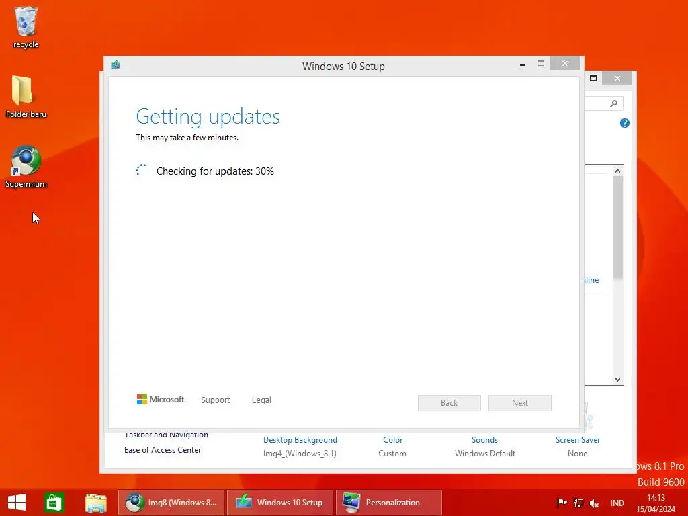Click 'Checking for updates: 30%' status text
Image resolution: width=688 pixels, height=516 pixels.
pyautogui.click(x=215, y=171)
